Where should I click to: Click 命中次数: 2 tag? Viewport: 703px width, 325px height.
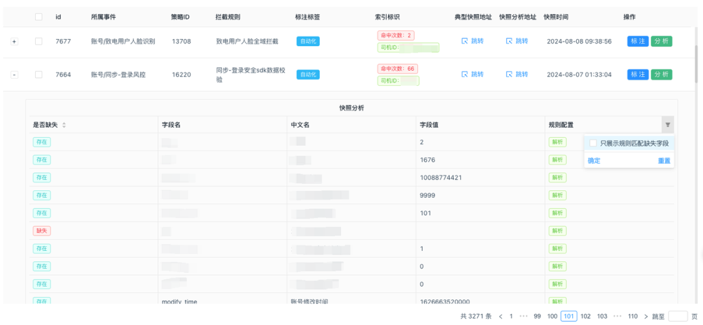pos(396,35)
